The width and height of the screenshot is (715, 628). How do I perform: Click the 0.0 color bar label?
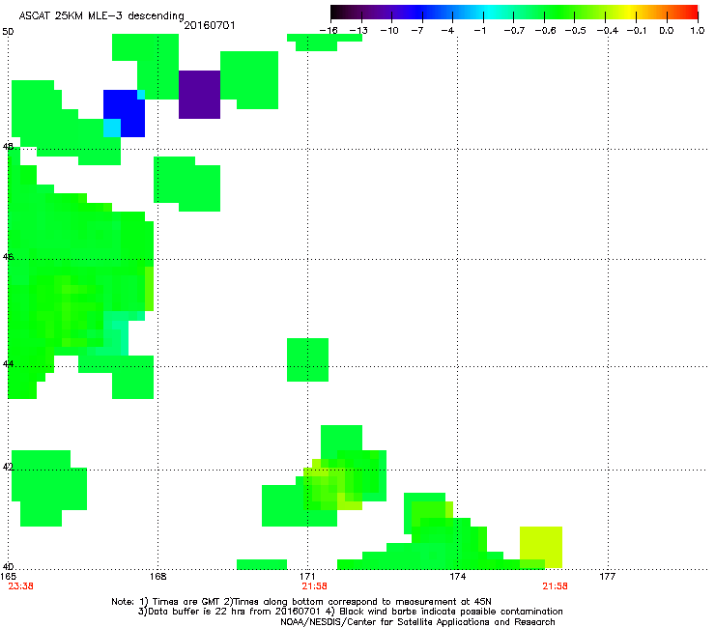click(x=667, y=31)
